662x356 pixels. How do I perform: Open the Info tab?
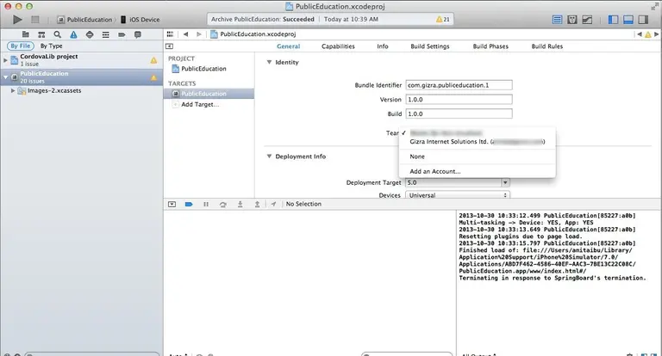pos(383,46)
